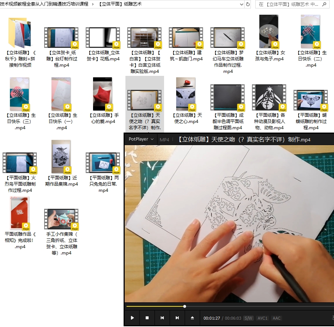
Task: Refresh the folder with the reload icon
Action: [248, 4]
